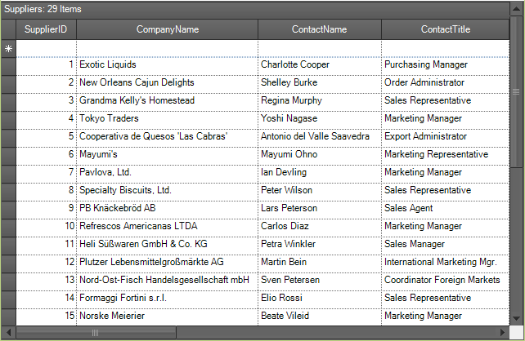Screen dimensions: 525x341
Task: Click the ContactName column header
Action: (320, 29)
